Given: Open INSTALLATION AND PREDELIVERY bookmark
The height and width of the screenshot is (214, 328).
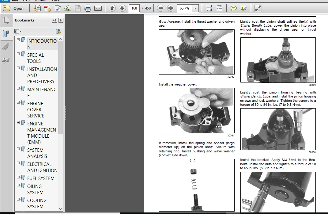Looking at the screenshot, I should (42, 75).
